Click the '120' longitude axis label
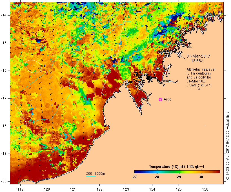This screenshot has height=192, width=231. click(47, 189)
